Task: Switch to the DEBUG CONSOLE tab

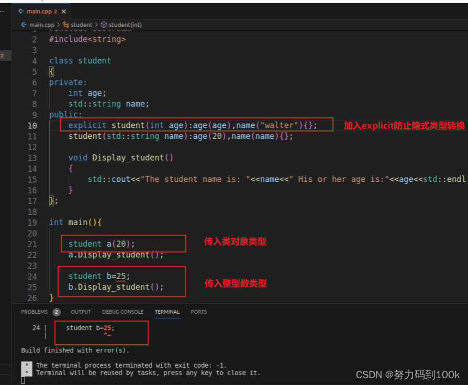Action: point(122,312)
